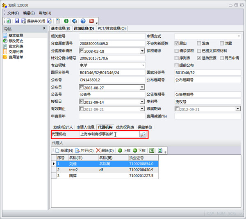Click the document page icon in the toolbar
Screen dimensions: 246x219
tap(58, 21)
